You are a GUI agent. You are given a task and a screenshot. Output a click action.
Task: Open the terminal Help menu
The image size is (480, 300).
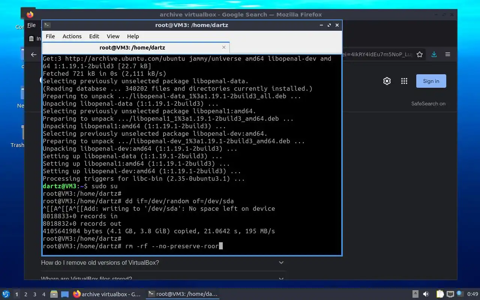(133, 36)
